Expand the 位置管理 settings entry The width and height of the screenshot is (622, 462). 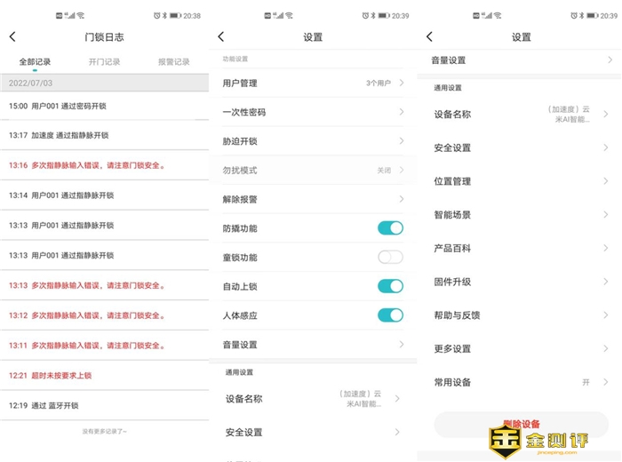tap(521, 181)
